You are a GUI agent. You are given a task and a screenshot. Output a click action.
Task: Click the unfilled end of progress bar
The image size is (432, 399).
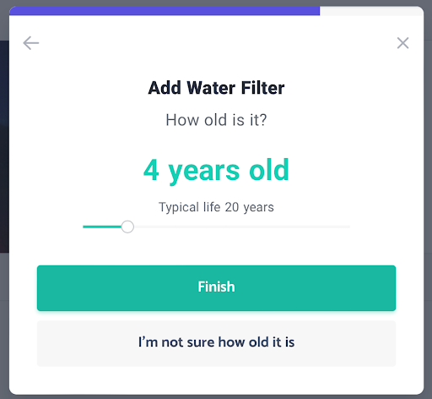371,11
